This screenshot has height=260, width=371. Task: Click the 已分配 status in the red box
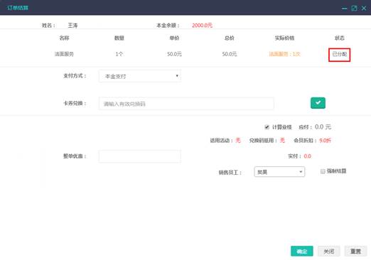click(x=339, y=55)
